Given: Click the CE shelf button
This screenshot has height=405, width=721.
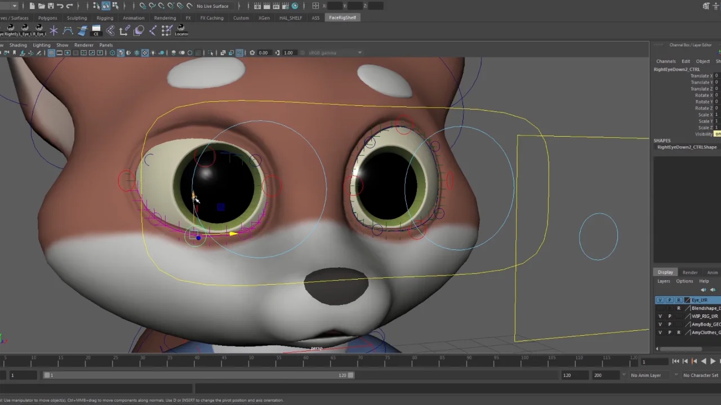Looking at the screenshot, I should tap(96, 30).
